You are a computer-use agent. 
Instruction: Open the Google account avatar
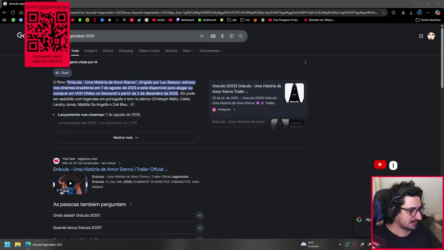[431, 36]
